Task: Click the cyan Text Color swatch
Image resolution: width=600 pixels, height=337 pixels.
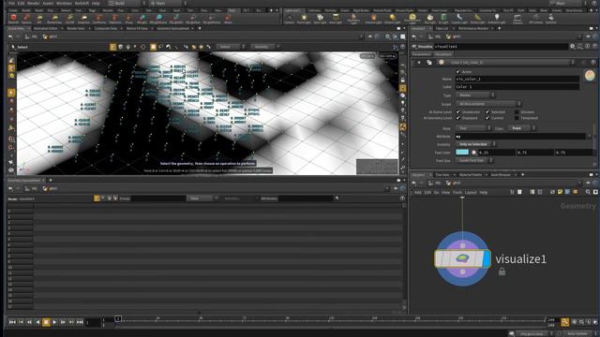Action: click(x=462, y=153)
